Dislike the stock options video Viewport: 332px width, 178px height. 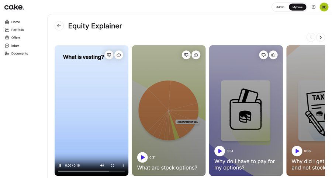tap(186, 55)
